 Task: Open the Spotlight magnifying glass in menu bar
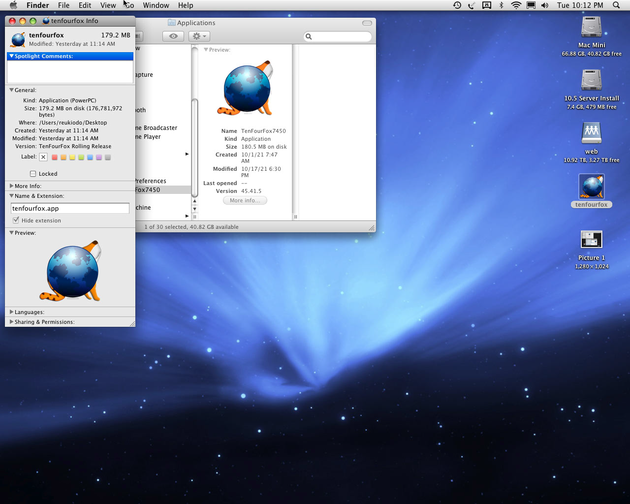pos(616,5)
